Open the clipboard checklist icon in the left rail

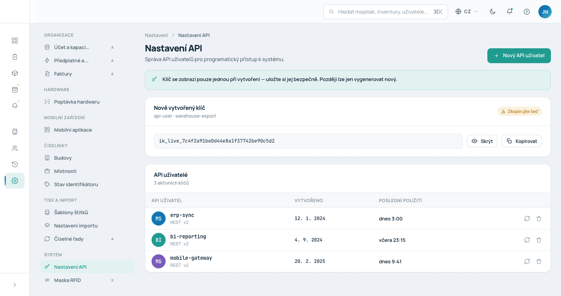pyautogui.click(x=15, y=57)
